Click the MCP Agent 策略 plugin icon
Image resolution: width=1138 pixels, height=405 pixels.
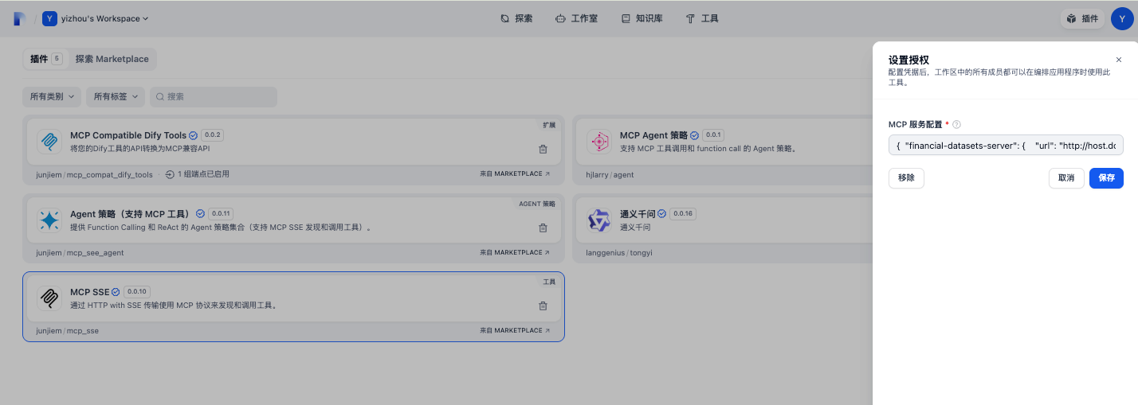(598, 142)
